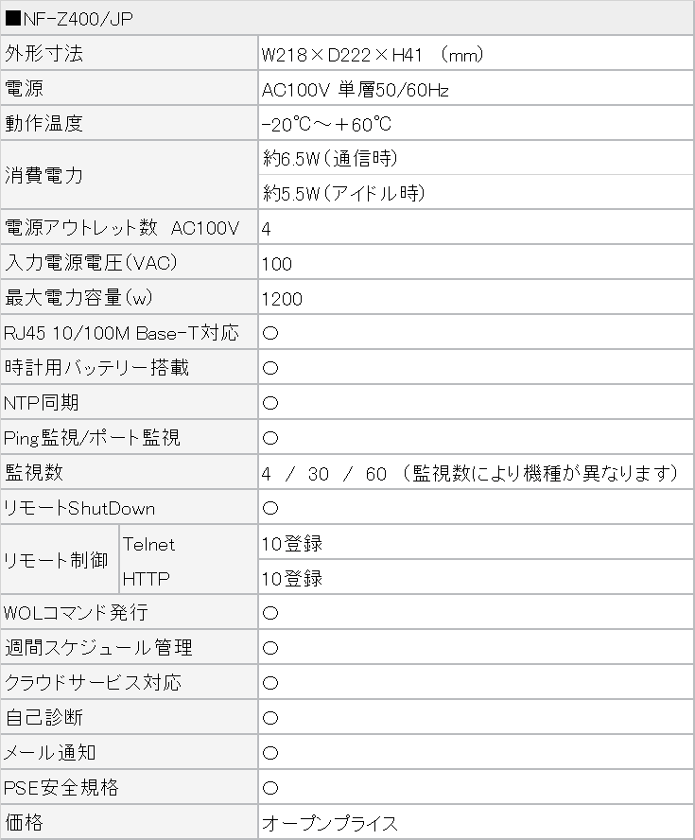The width and height of the screenshot is (695, 840).
Task: Click the circle mark for PSE安全規格
Action: click(269, 788)
